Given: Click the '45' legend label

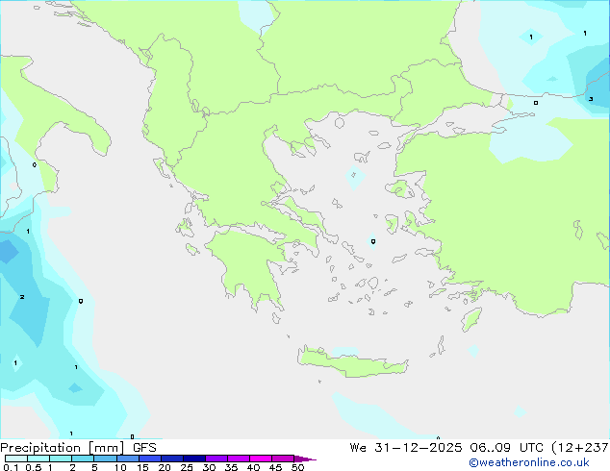Looking at the screenshot, I should pyautogui.click(x=275, y=467).
